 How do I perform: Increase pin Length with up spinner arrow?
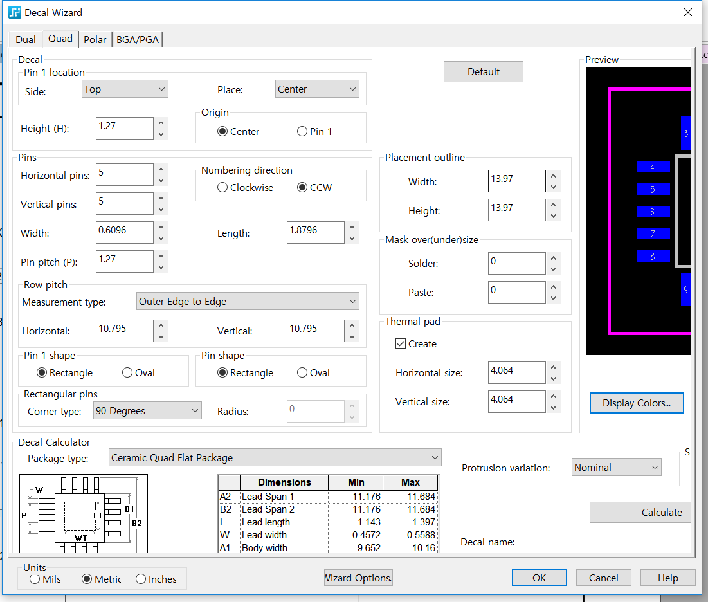352,226
